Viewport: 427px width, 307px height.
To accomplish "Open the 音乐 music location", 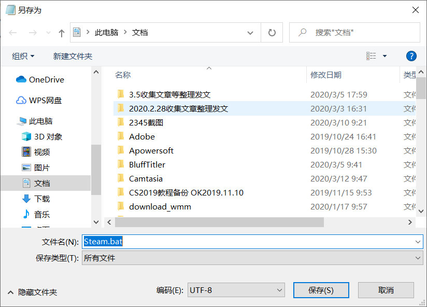I will click(36, 214).
